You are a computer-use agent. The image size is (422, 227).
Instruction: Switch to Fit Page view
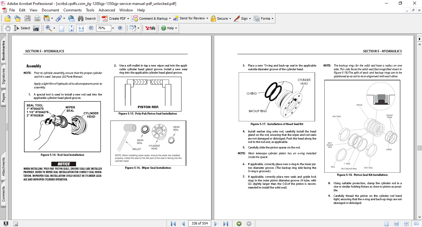(x=71, y=28)
